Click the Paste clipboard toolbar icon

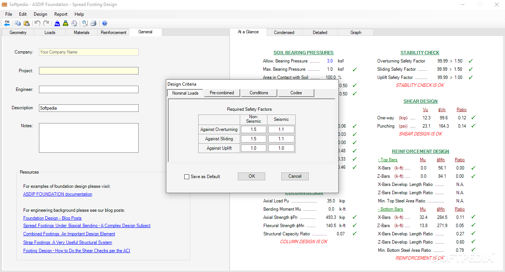pyautogui.click(x=27, y=23)
